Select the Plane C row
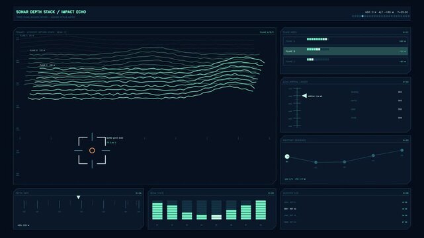Screen dimensions: 424x238 click(x=345, y=61)
